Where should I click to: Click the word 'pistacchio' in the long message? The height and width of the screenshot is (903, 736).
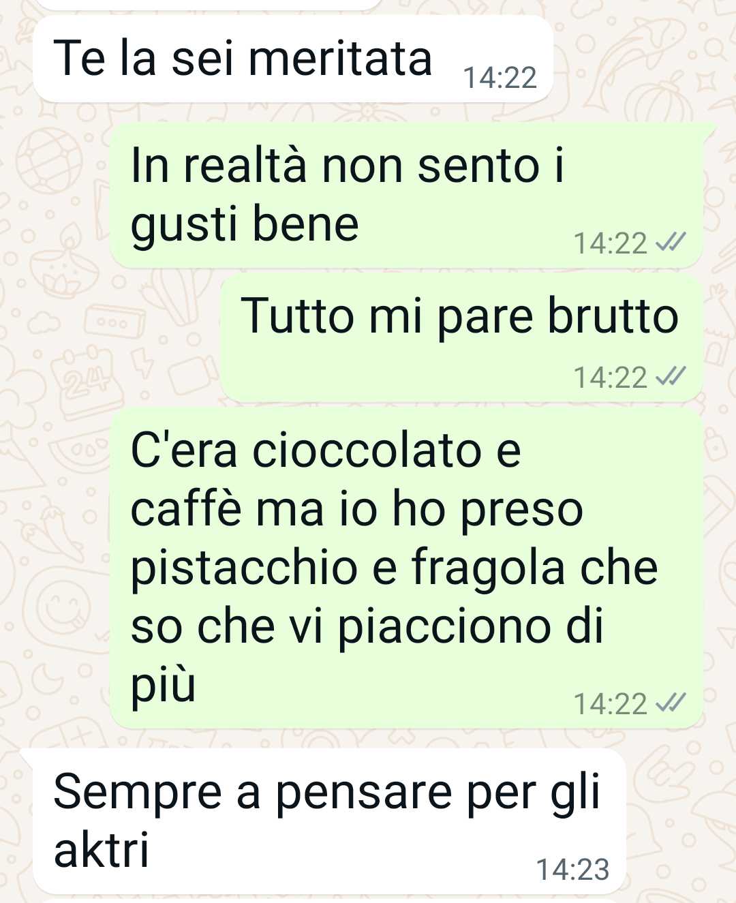[243, 568]
